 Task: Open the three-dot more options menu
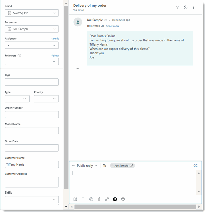coord(194,7)
